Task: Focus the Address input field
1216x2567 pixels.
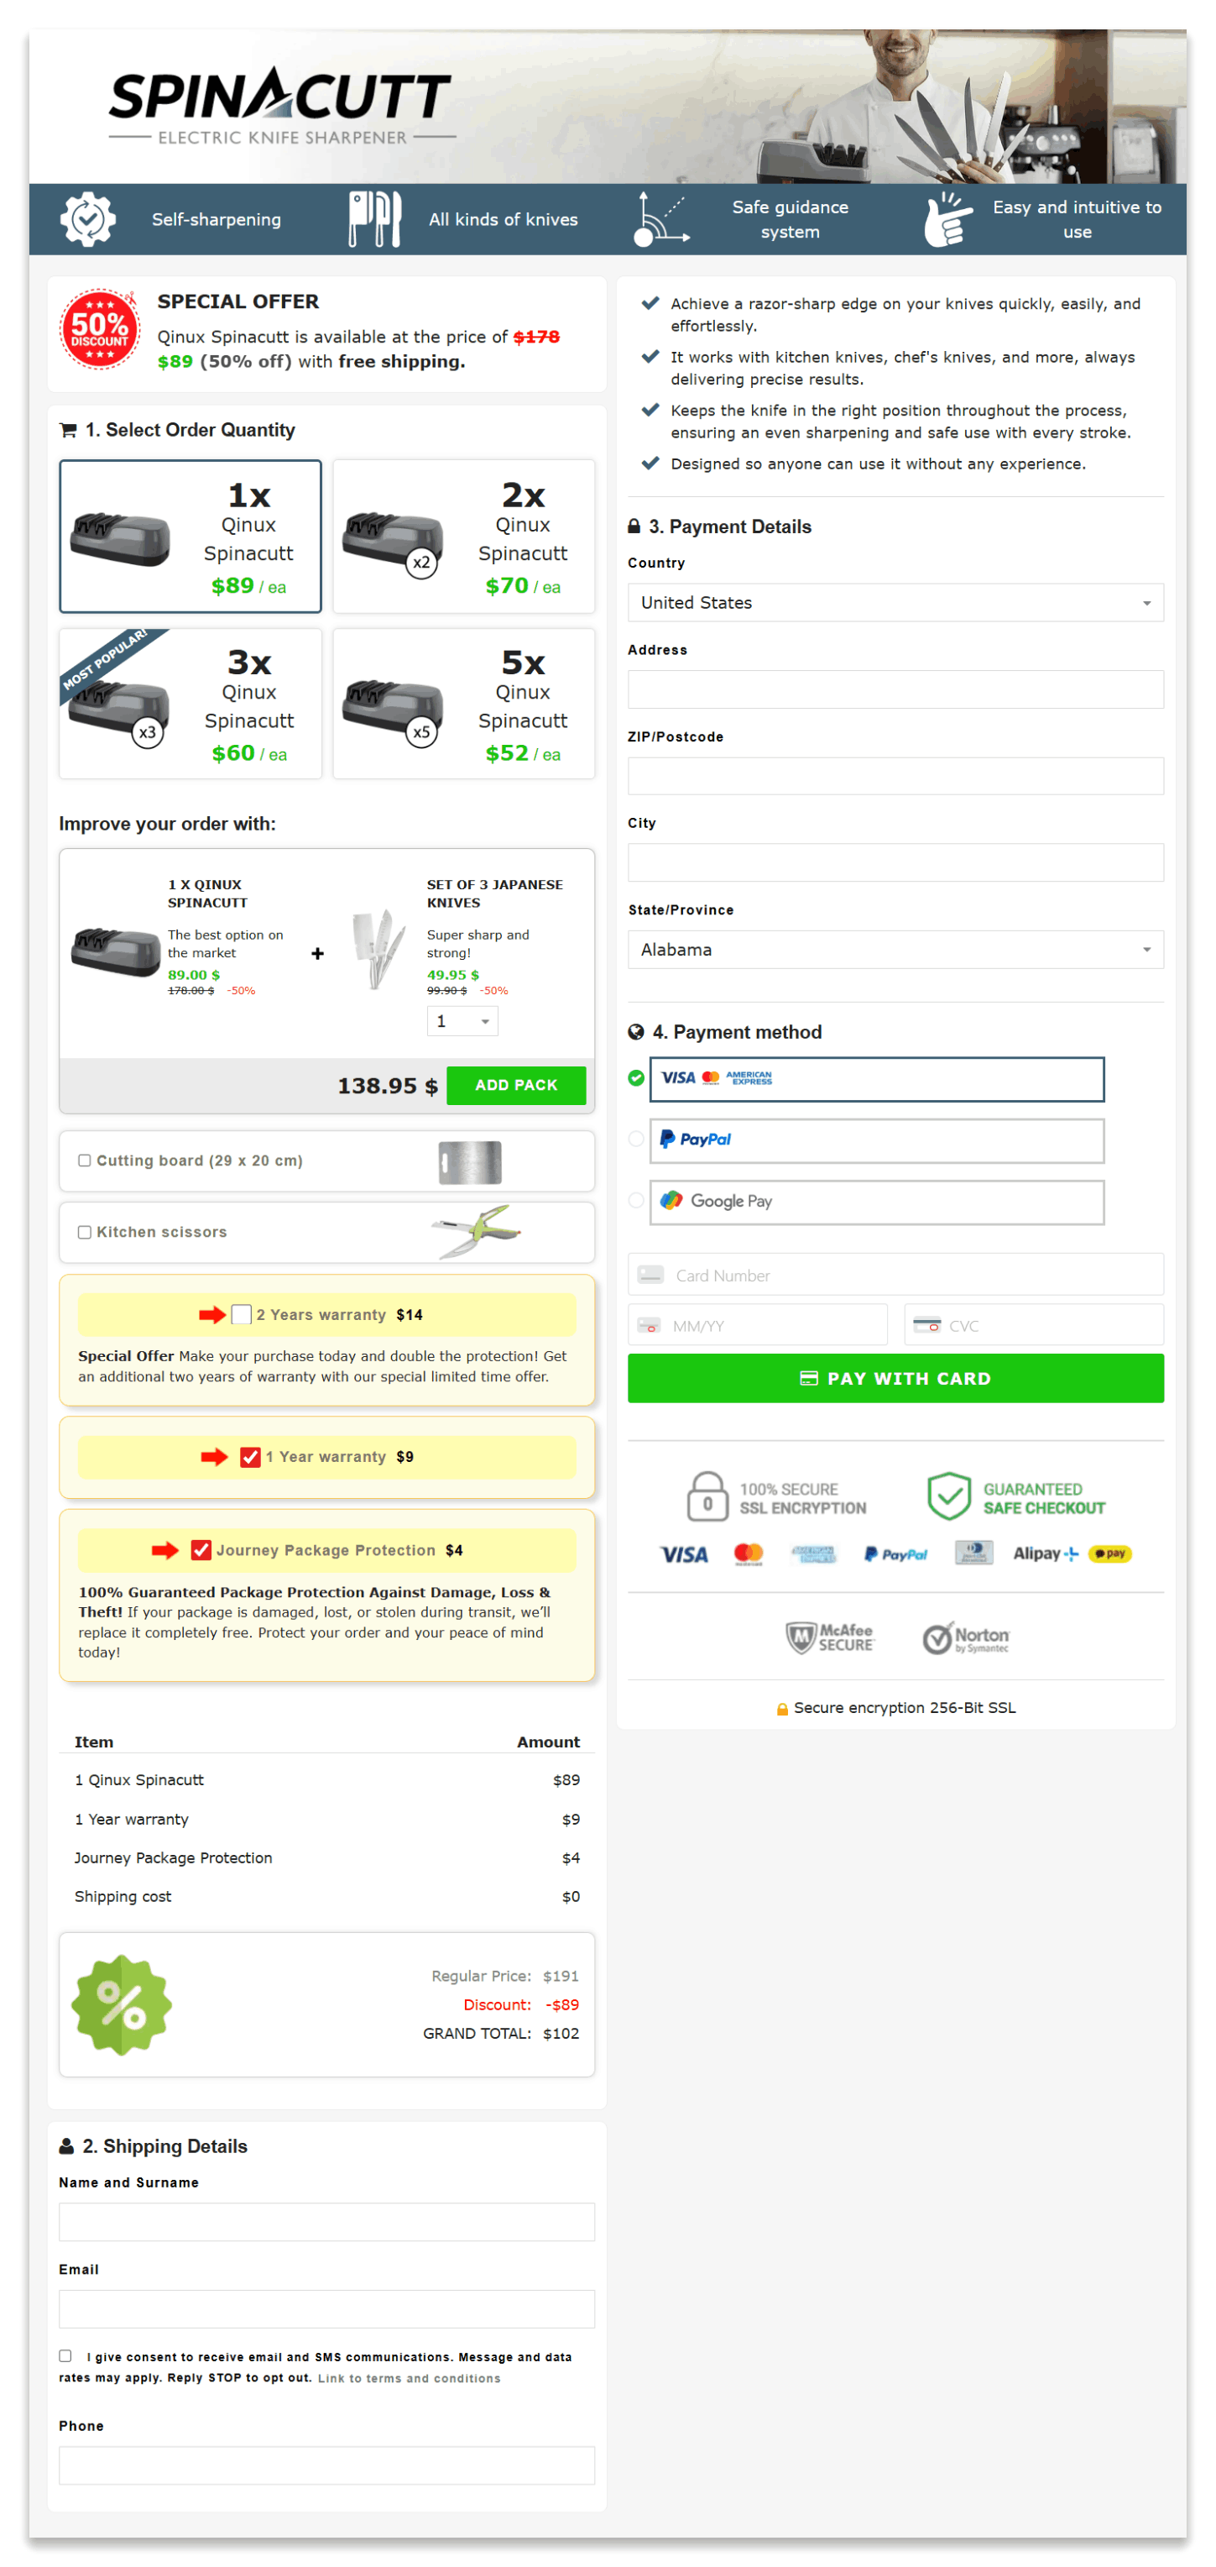Action: click(x=895, y=689)
